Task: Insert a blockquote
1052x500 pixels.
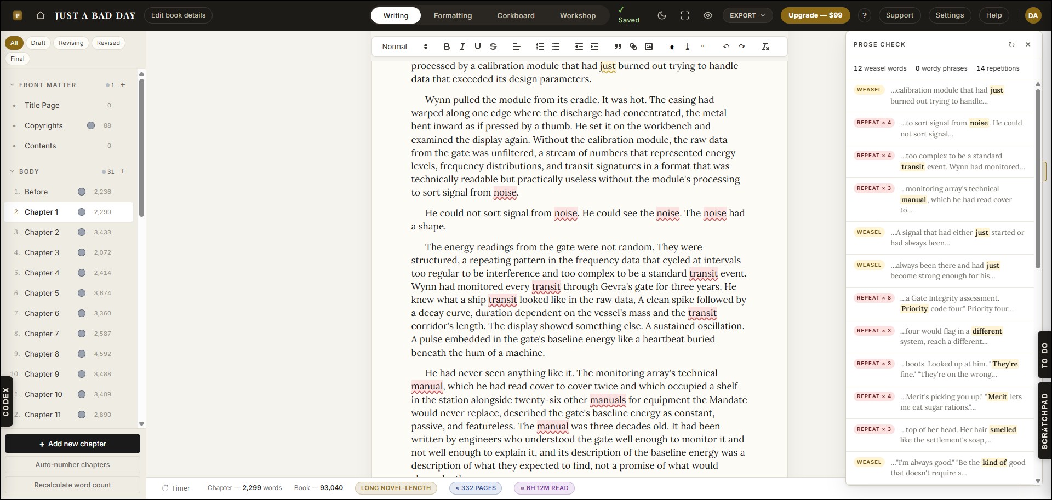Action: 618,47
